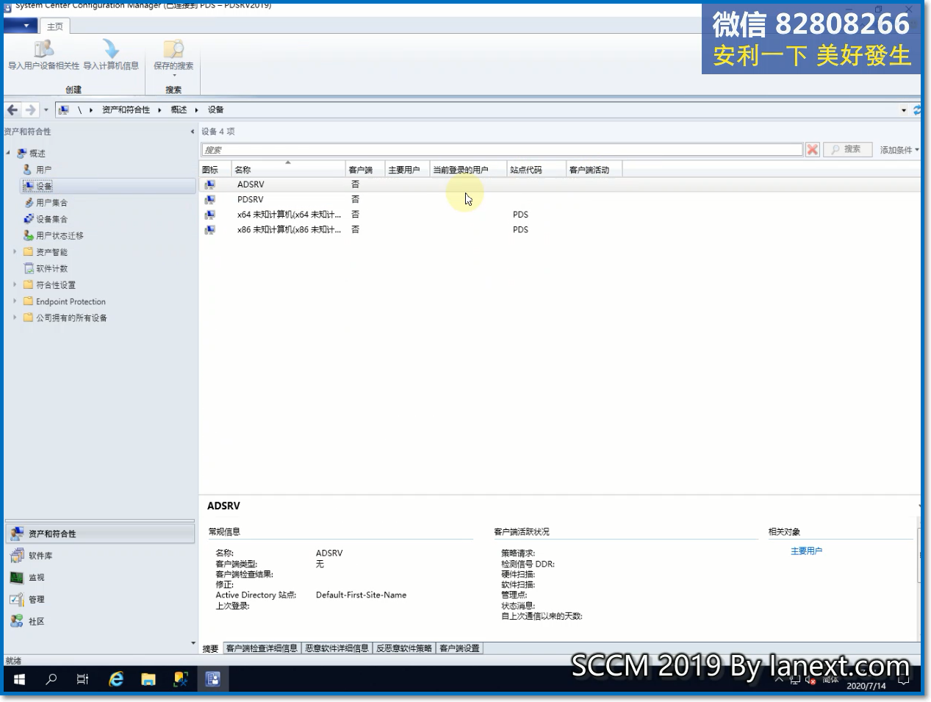Image resolution: width=931 pixels, height=702 pixels.
Task: Click the 搜索 button
Action: tap(847, 149)
